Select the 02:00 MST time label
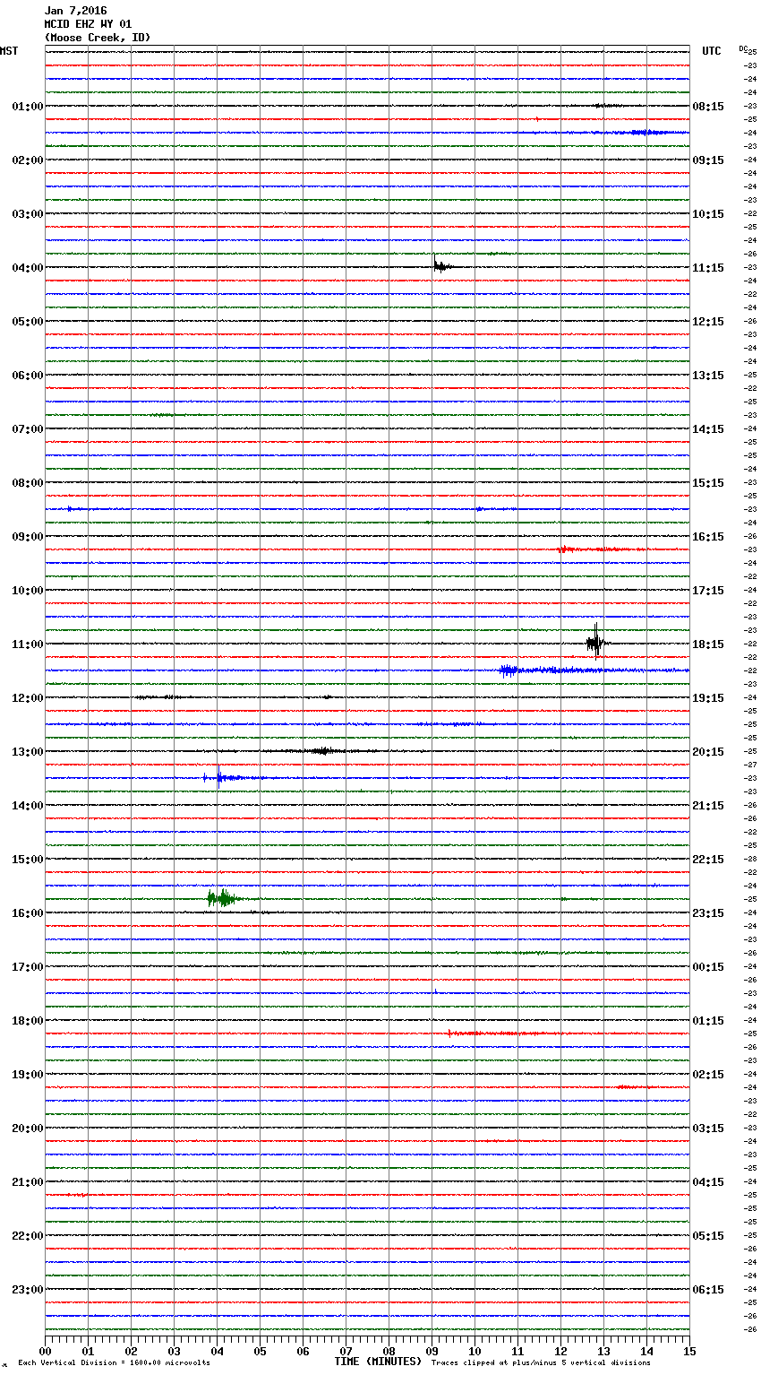761x1375 pixels. (x=27, y=160)
